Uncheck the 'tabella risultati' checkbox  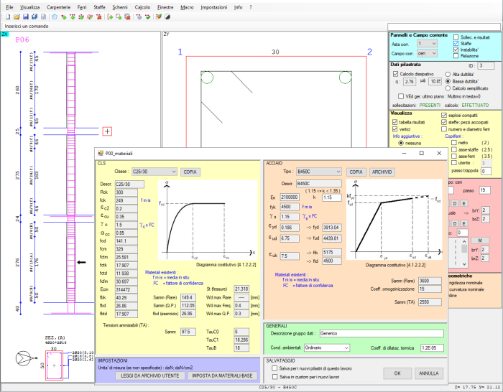(395, 122)
